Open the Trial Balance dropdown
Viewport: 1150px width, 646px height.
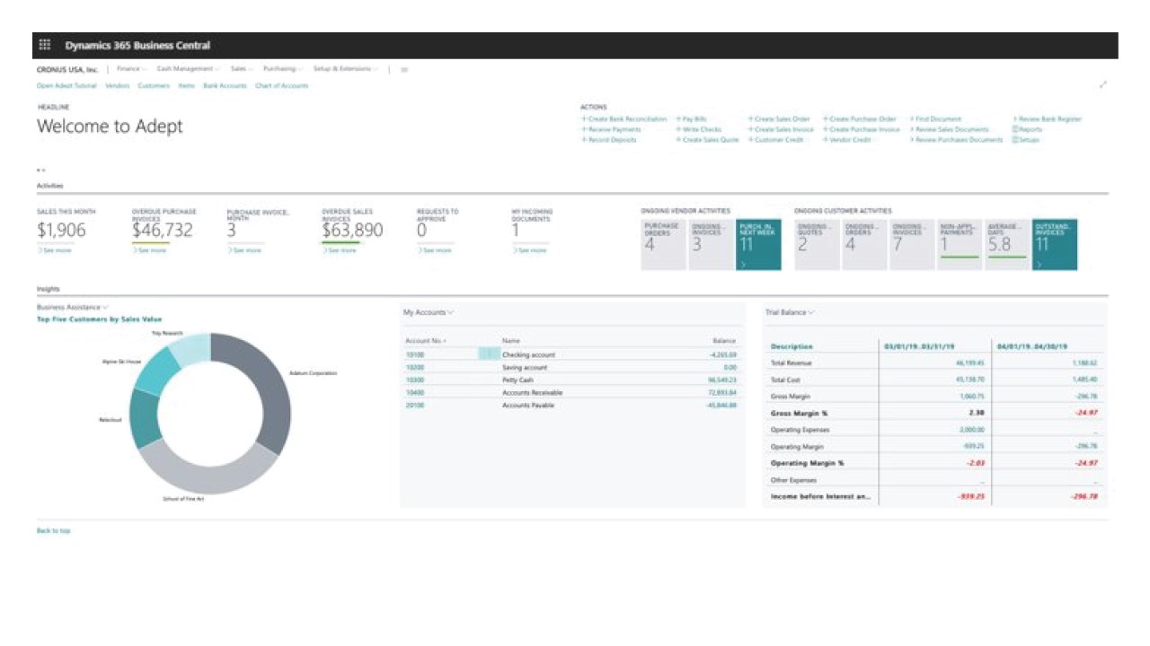click(790, 312)
